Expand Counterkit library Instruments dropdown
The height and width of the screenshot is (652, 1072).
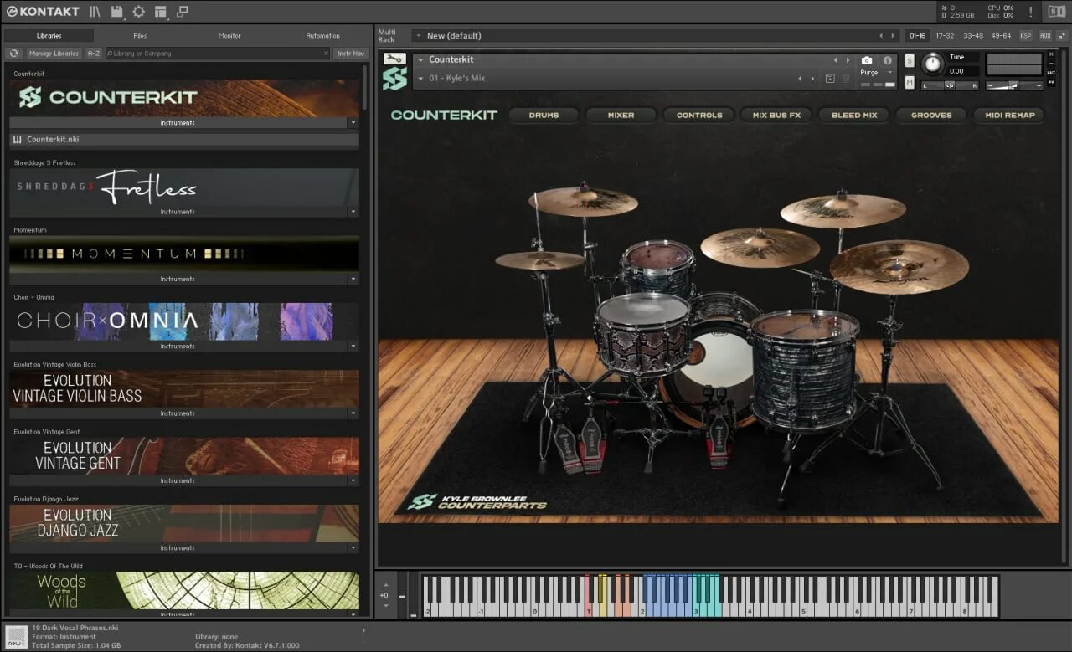coord(353,123)
